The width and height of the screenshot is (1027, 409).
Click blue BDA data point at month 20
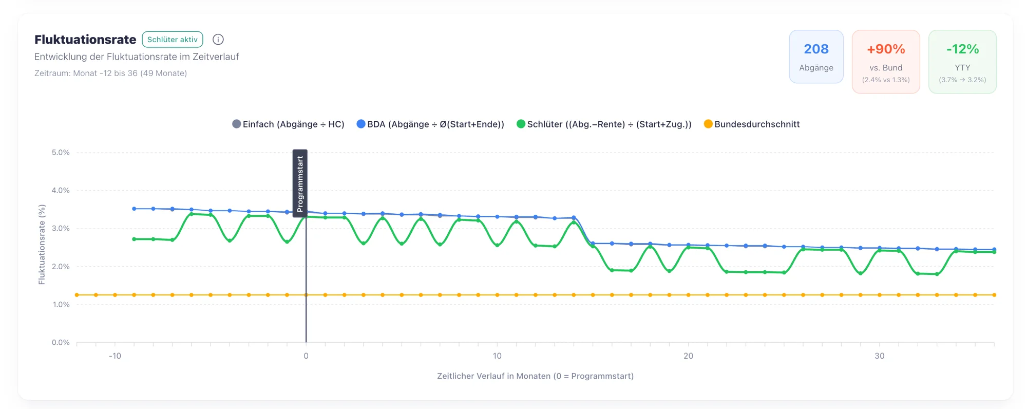[688, 245]
